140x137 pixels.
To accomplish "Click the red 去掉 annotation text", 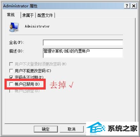I will click(58, 85).
